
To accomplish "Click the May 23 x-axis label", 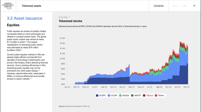I will pyautogui.click(x=86, y=87).
